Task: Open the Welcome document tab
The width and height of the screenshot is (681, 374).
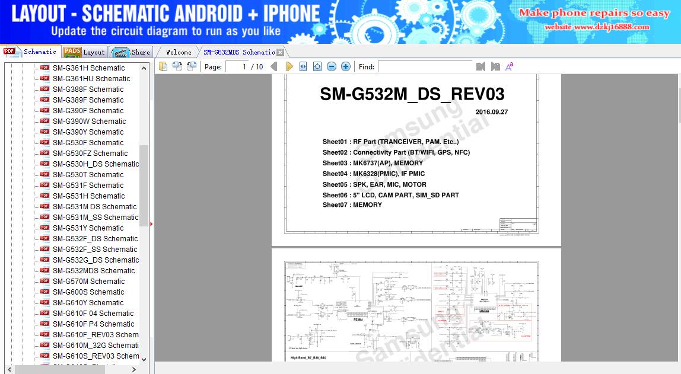Action: tap(179, 52)
